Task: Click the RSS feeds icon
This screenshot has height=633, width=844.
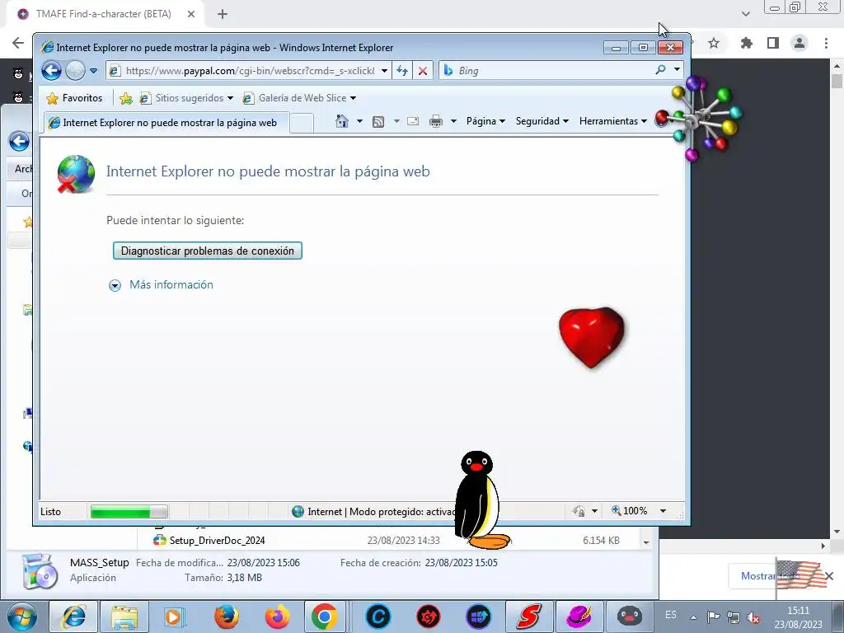Action: tap(378, 122)
